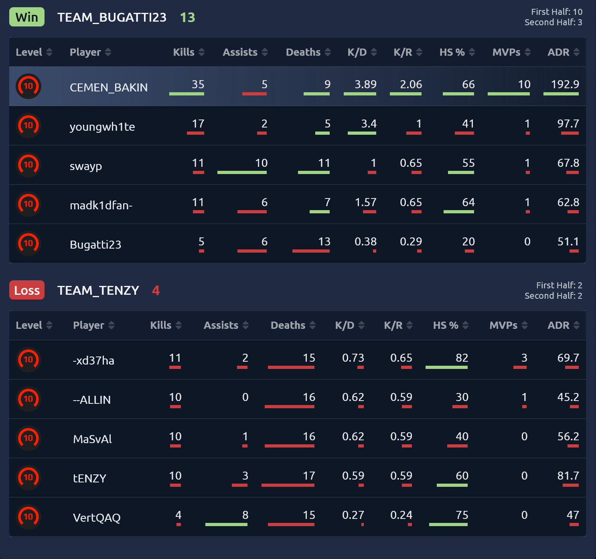The height and width of the screenshot is (559, 596).
Task: Open MaSvAl player profile
Action: point(92,439)
